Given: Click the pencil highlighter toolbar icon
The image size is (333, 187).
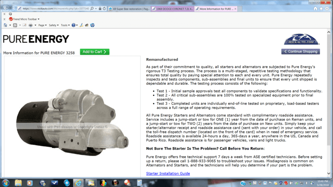Looking at the screenshot, I should point(81,25).
